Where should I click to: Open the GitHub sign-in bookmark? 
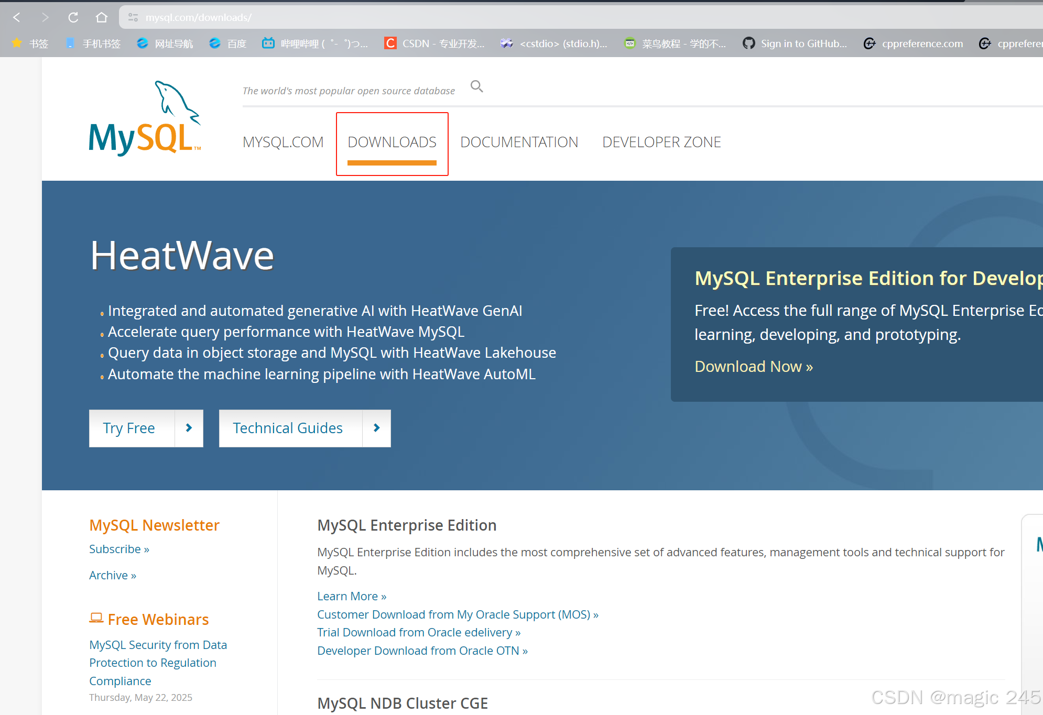[795, 43]
